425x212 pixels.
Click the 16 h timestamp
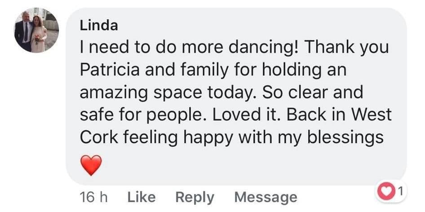(94, 197)
